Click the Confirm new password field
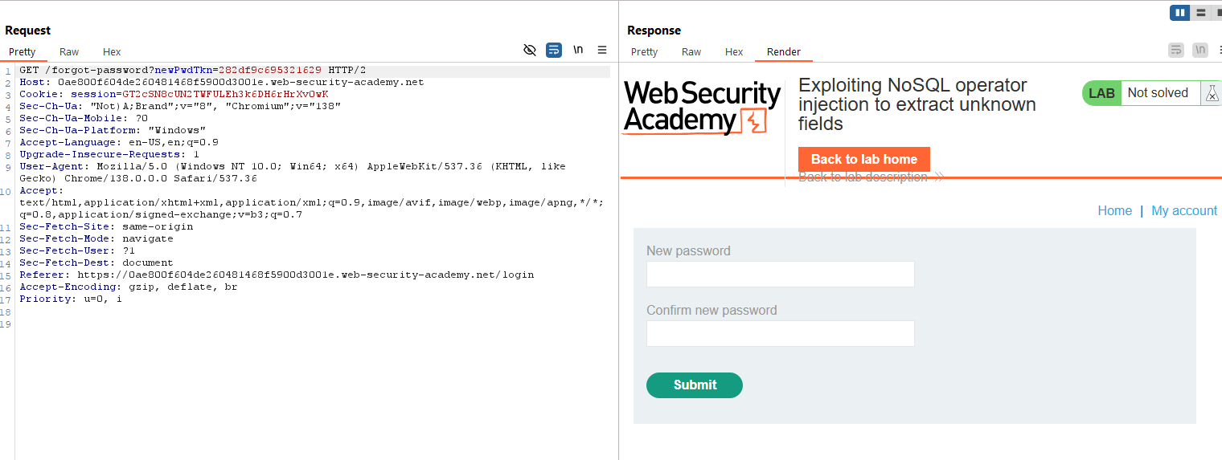 pos(780,333)
